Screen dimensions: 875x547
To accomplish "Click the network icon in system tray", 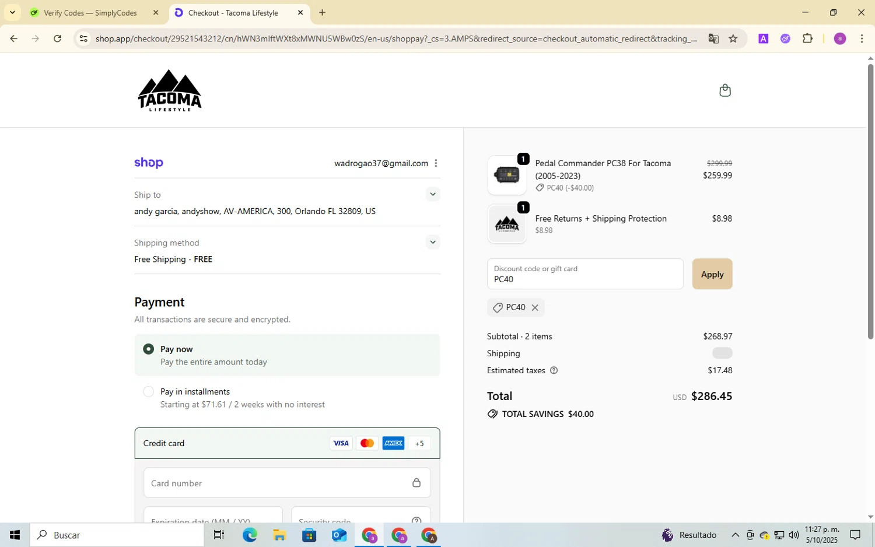I will [x=779, y=535].
